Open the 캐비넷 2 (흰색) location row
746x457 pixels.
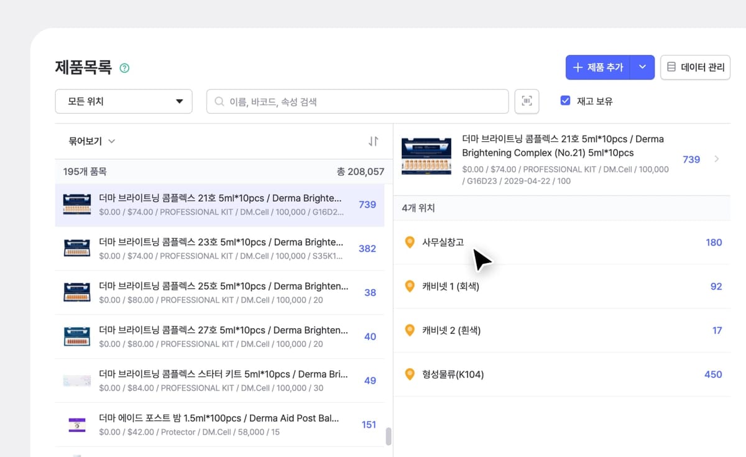click(562, 330)
